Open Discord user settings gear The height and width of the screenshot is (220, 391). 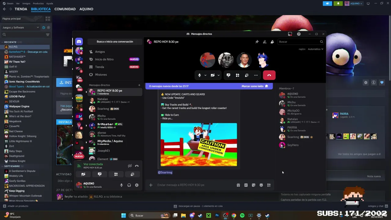click(x=137, y=185)
